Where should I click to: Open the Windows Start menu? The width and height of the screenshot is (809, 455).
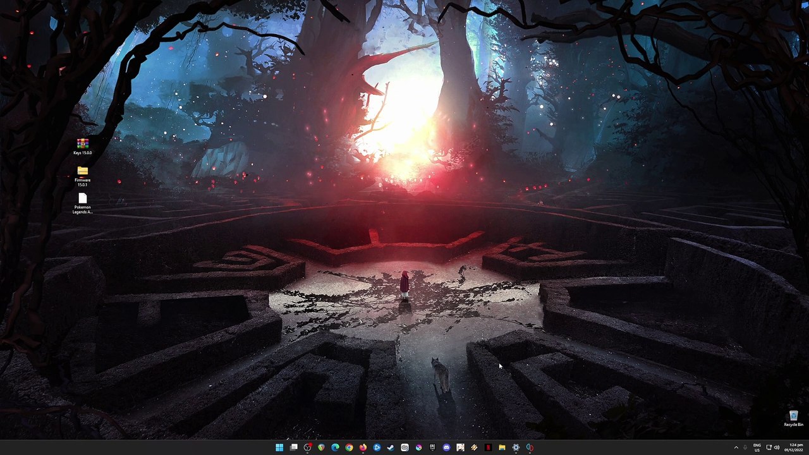pos(279,447)
